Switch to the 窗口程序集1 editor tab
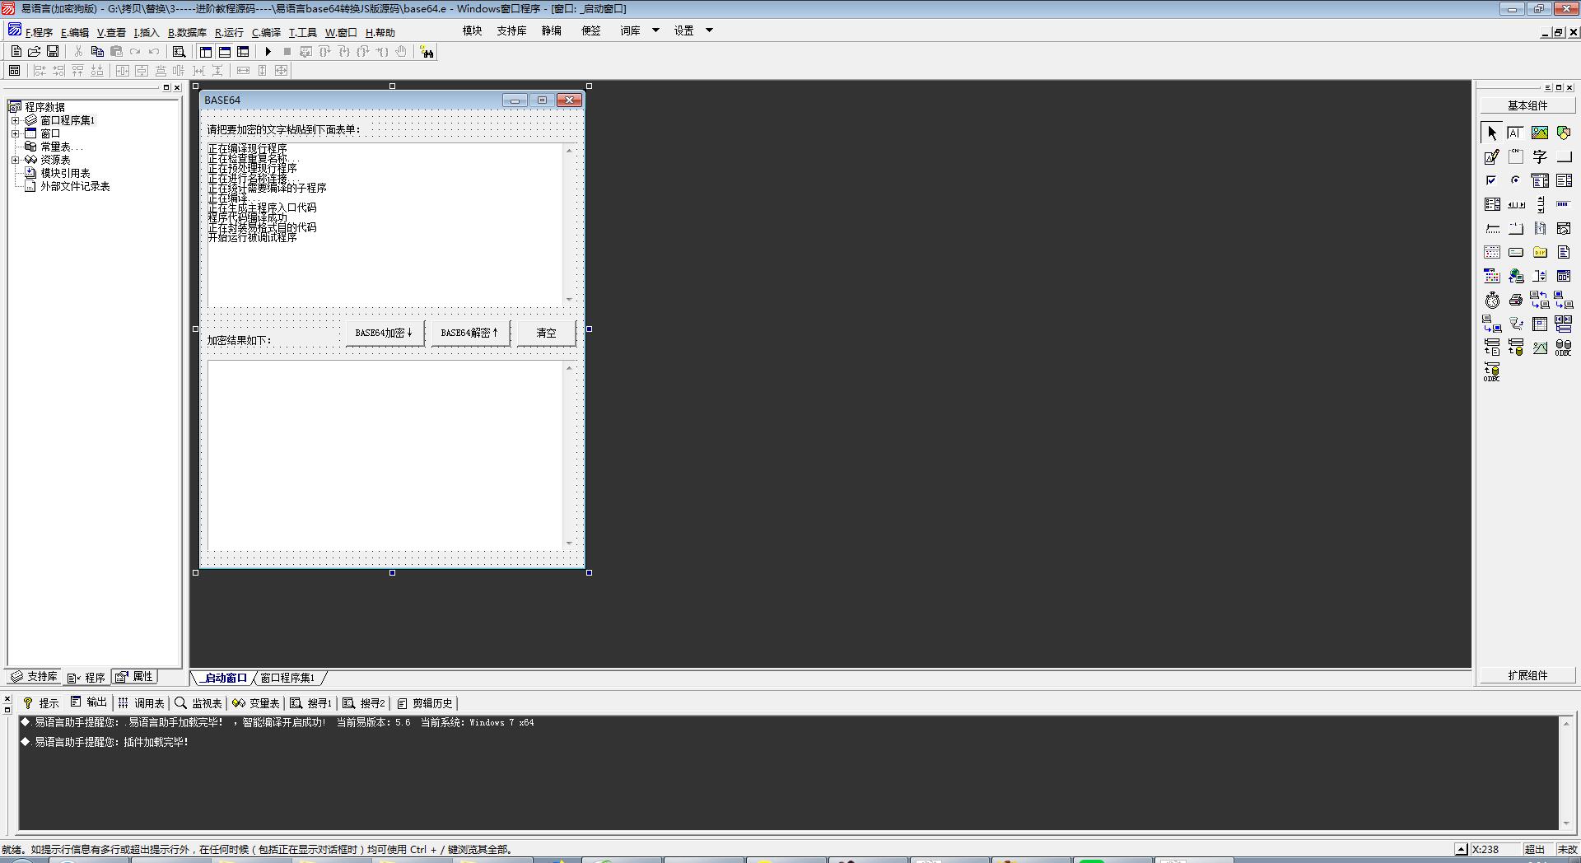 287,678
